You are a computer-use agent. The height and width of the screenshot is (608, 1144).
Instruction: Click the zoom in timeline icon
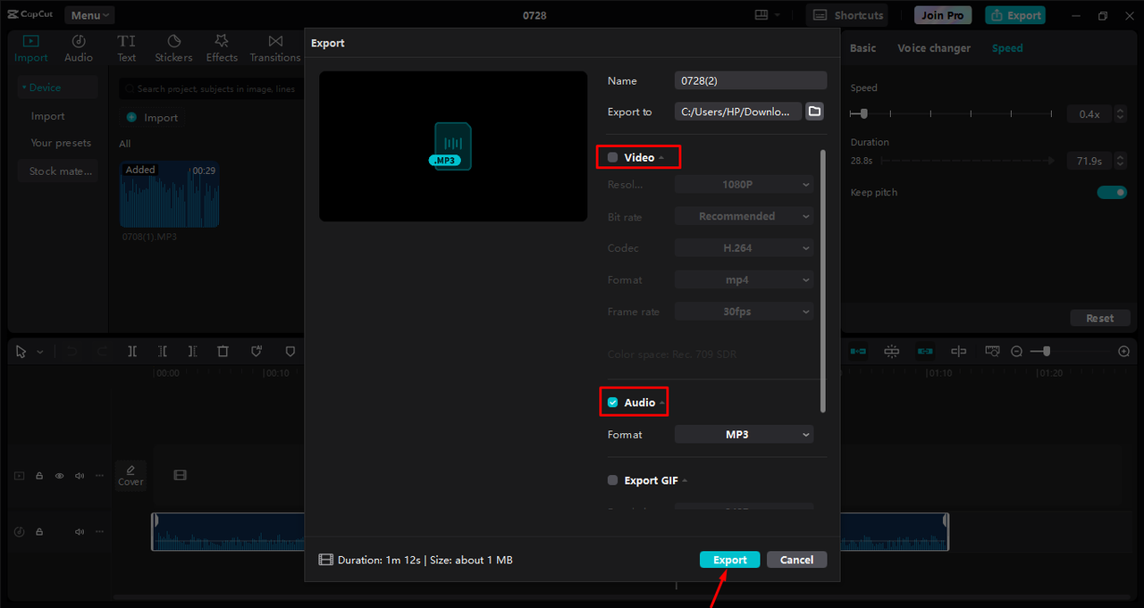(x=1124, y=352)
